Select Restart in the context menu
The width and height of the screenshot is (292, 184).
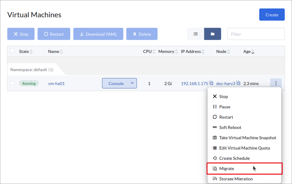(x=244, y=117)
